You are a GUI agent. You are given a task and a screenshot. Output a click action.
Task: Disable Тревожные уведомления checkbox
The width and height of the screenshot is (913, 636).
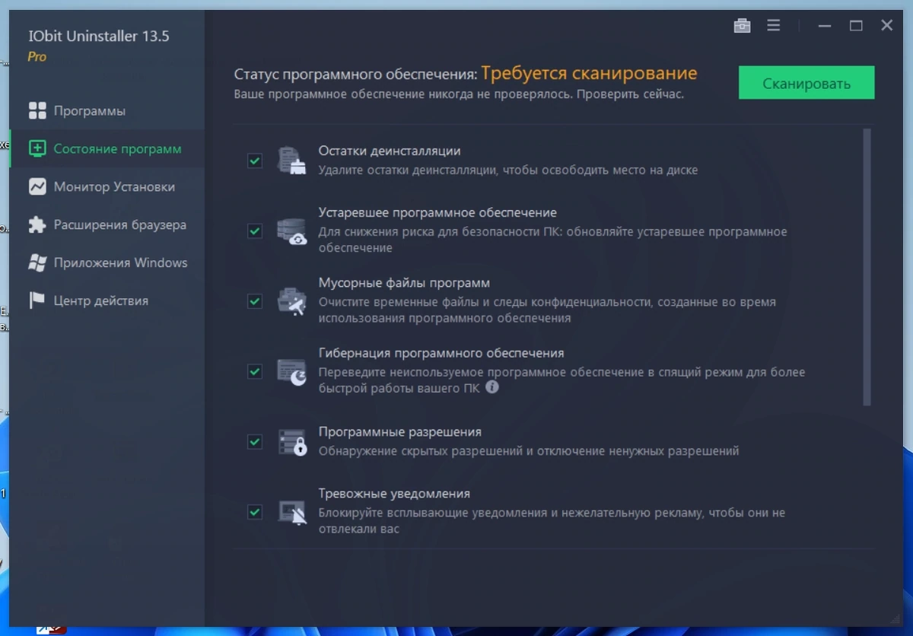(x=255, y=512)
